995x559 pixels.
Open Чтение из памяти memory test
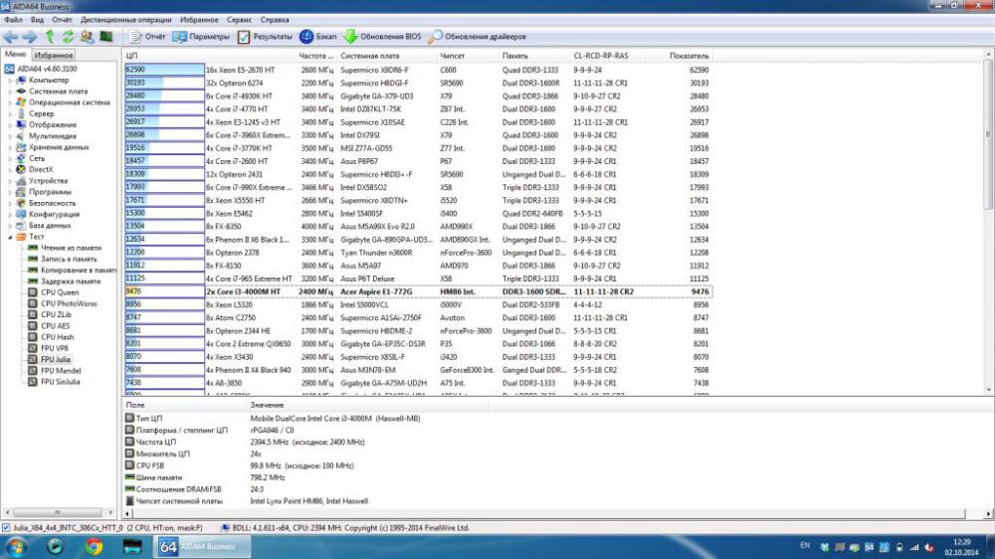click(65, 248)
